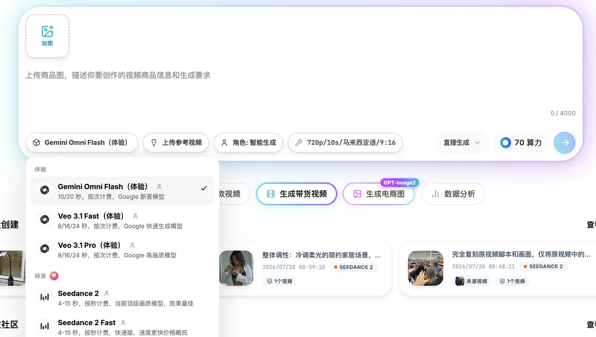Click the Veo 3.1 Fast model logo
Screen dimensions: 596x337
point(45,220)
